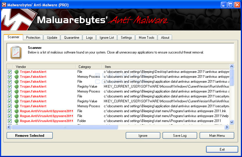Uncheck the Rogue antispyware 2011.lnk File row
242x157 pixels.
(10, 111)
